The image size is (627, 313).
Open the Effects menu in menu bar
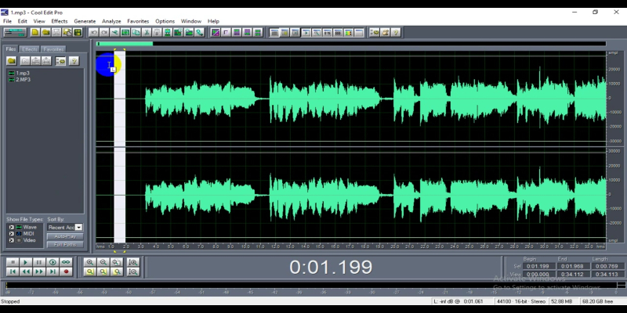(x=60, y=21)
